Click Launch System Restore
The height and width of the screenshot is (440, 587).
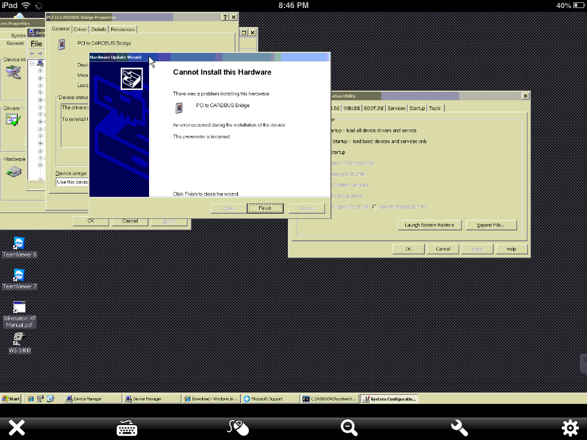(429, 225)
